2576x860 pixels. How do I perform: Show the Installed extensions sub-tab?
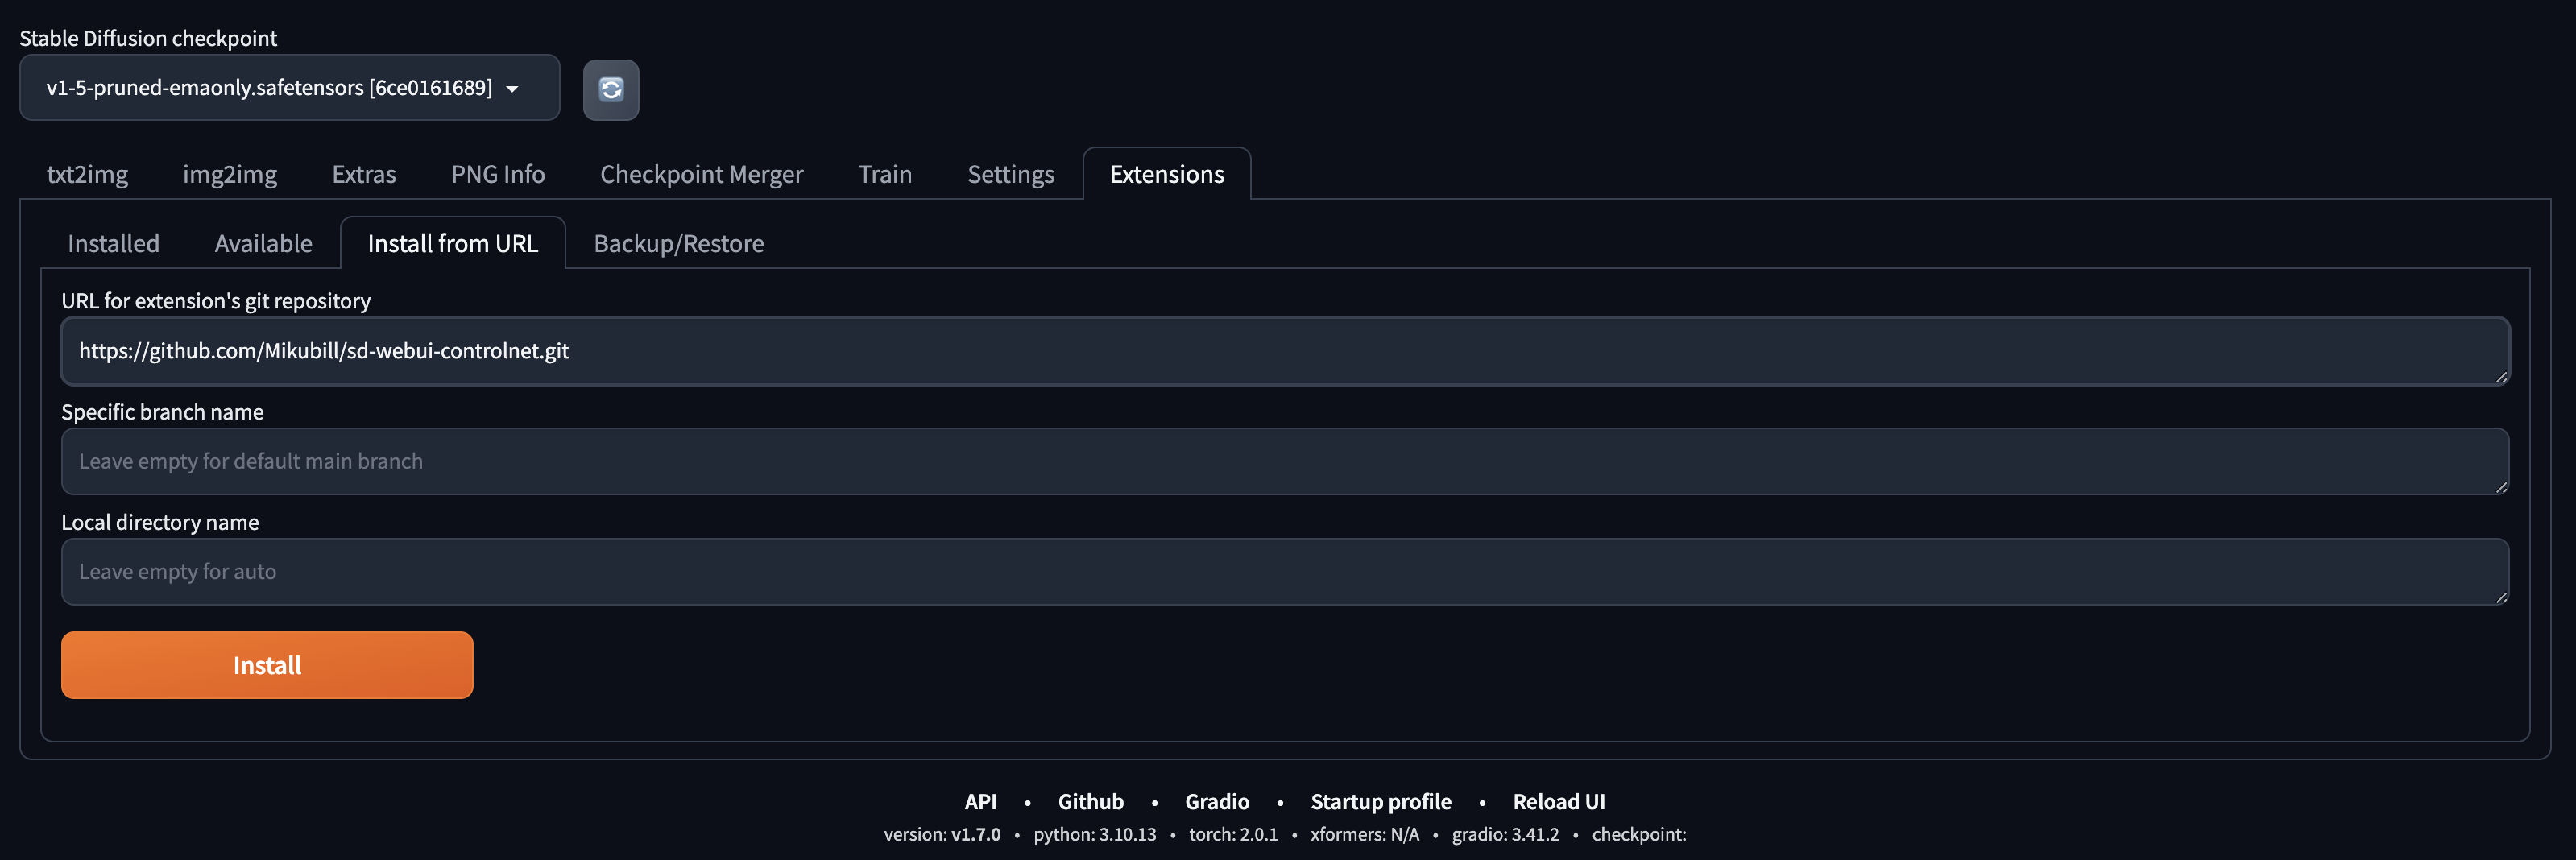(x=113, y=243)
